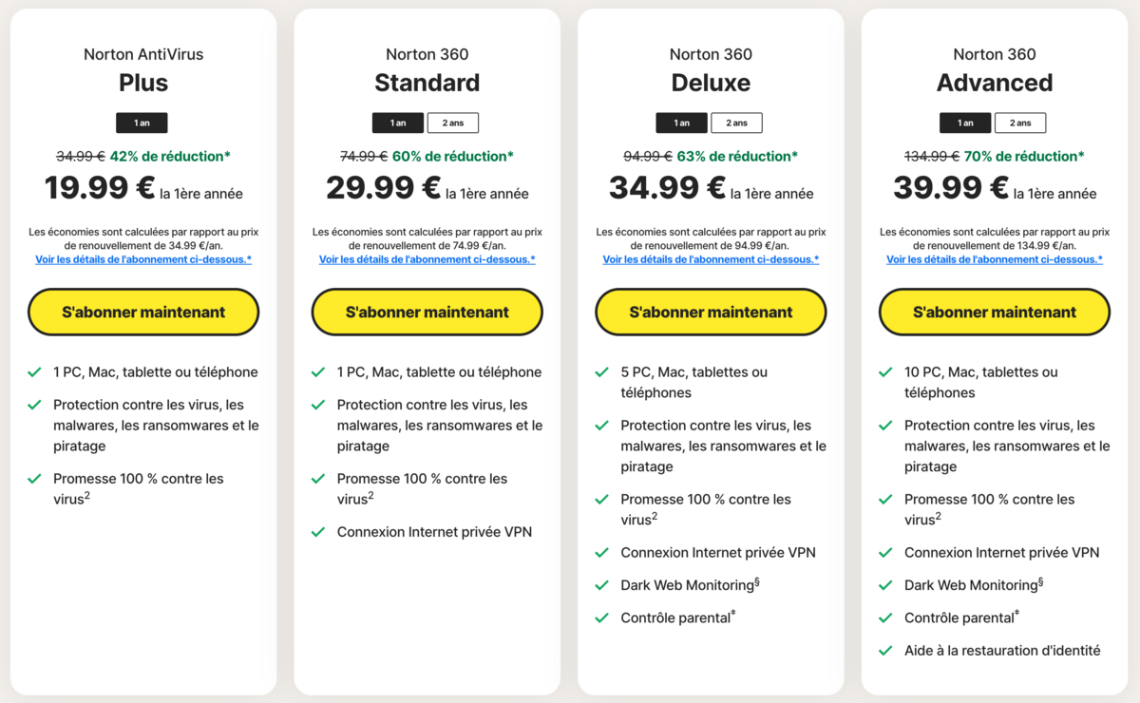Choose the 1 an term for AntiVirus Plus
Image resolution: width=1140 pixels, height=703 pixels.
pyautogui.click(x=142, y=123)
